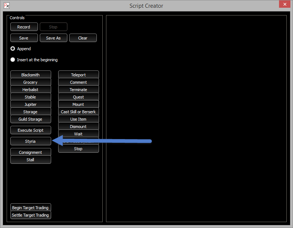Add a Blacksmith script command
293x228 pixels.
[x=31, y=75]
